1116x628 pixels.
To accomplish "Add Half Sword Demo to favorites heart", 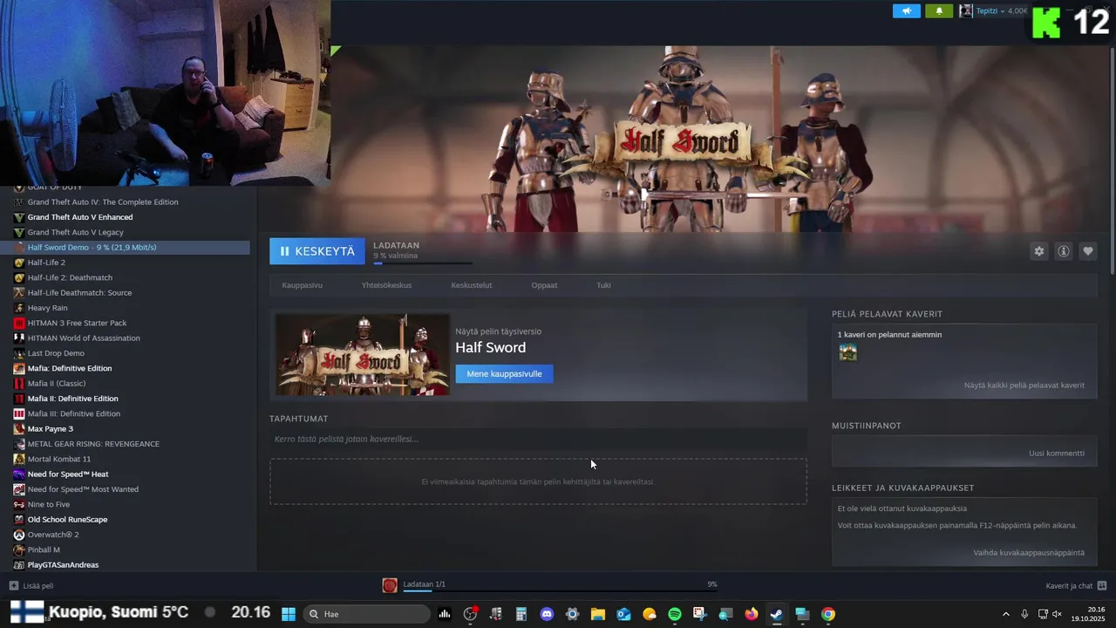I will coord(1088,251).
